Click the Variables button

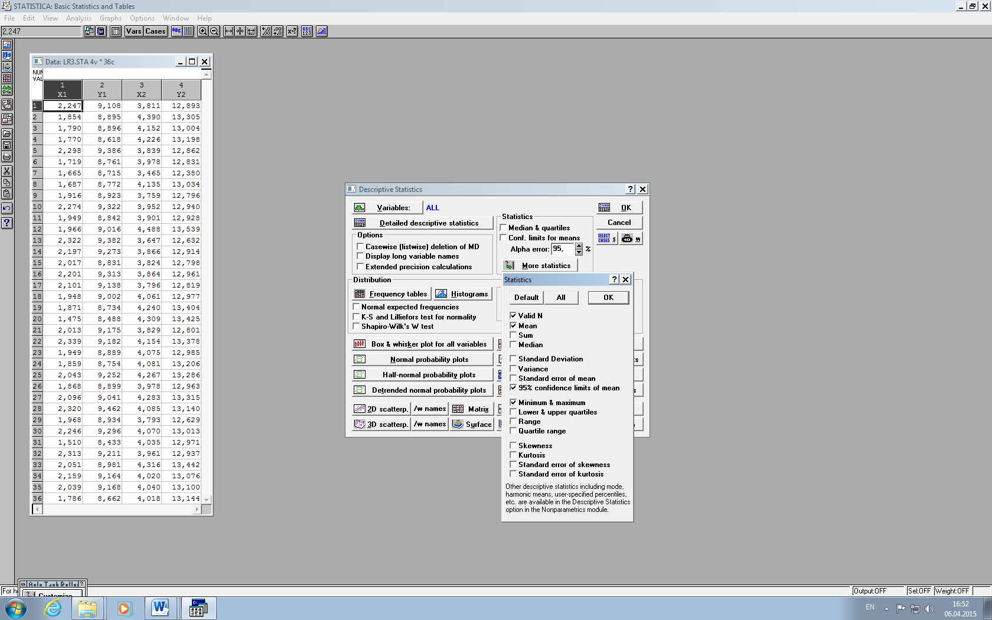387,208
